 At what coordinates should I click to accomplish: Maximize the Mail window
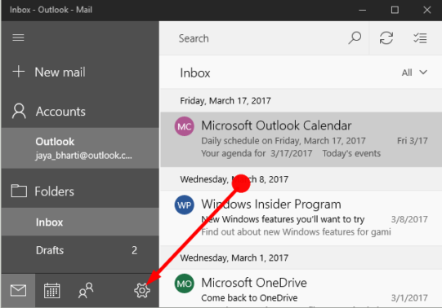point(395,10)
